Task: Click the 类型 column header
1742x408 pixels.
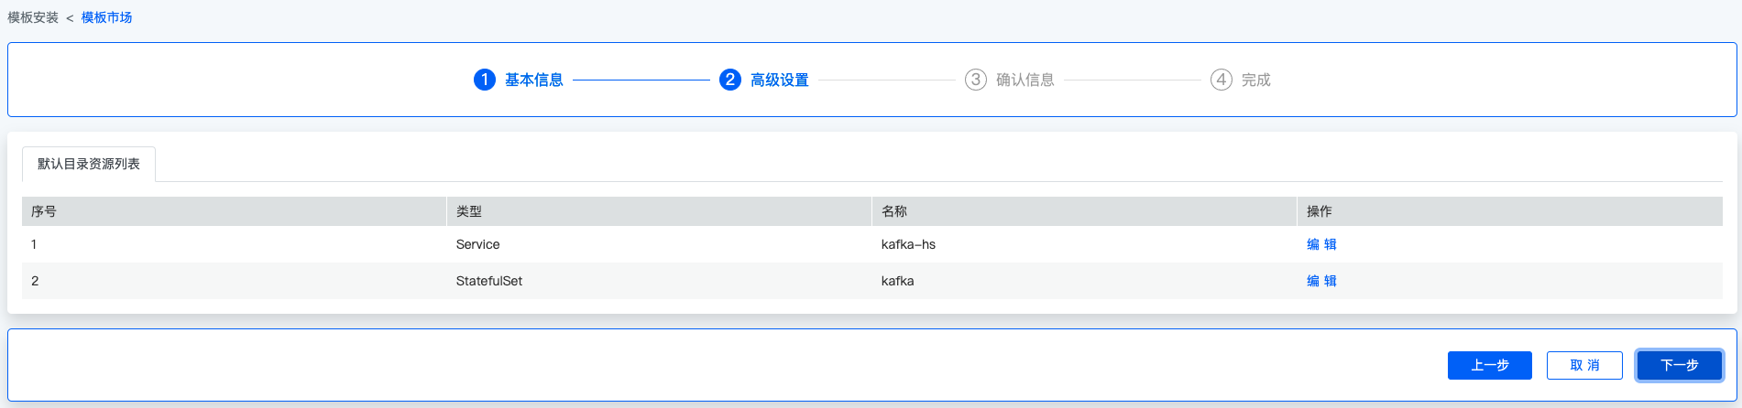Action: (469, 211)
